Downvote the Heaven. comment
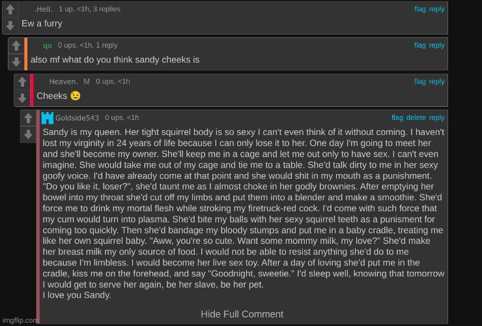 (x=22, y=98)
